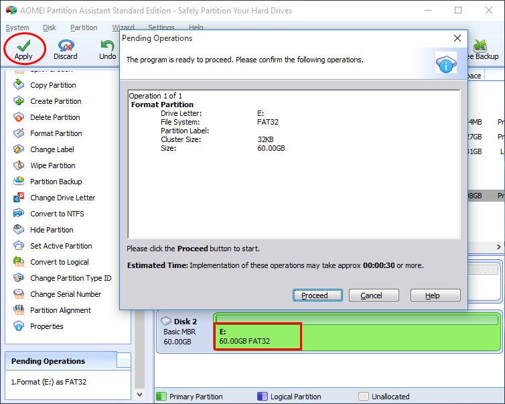Screen dimensions: 505x404
Task: Click the Set Active Partition icon
Action: click(x=19, y=245)
